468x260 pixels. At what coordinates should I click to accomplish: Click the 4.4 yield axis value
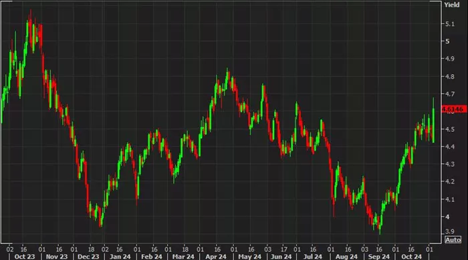[450, 147]
